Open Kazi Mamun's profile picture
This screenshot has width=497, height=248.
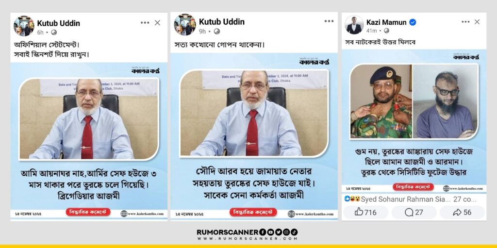pyautogui.click(x=354, y=25)
